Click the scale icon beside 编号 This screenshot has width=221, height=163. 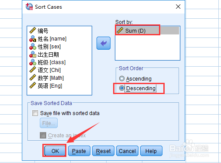pyautogui.click(x=33, y=30)
